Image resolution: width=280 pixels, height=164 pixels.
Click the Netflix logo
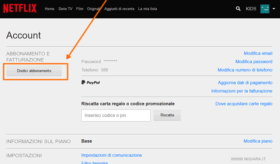tap(20, 8)
